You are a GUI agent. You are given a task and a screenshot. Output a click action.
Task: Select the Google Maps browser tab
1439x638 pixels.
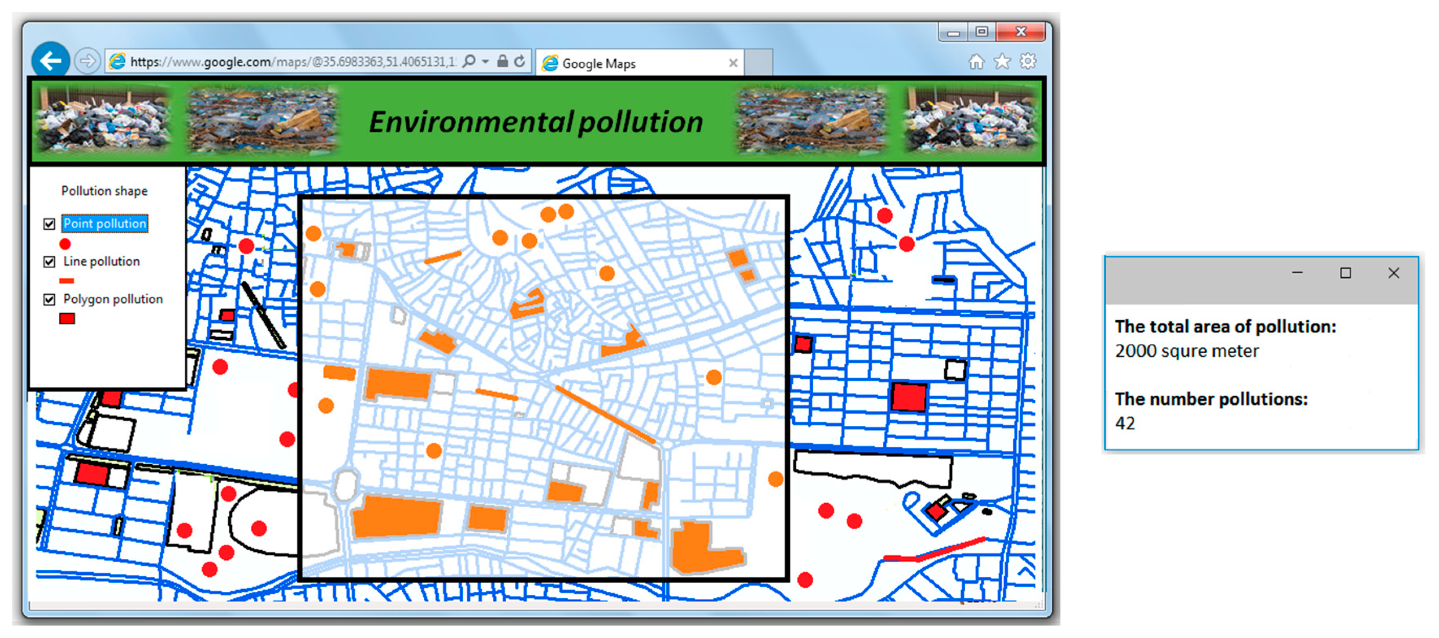614,63
